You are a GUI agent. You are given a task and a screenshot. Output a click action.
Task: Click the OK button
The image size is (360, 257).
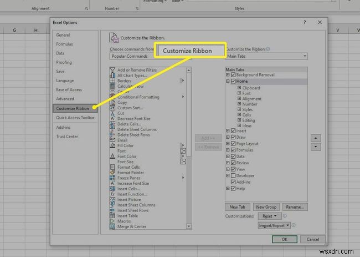coord(285,239)
